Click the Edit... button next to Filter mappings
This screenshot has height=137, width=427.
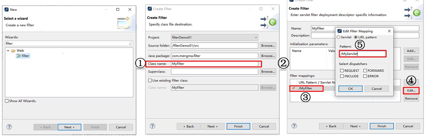point(411,90)
